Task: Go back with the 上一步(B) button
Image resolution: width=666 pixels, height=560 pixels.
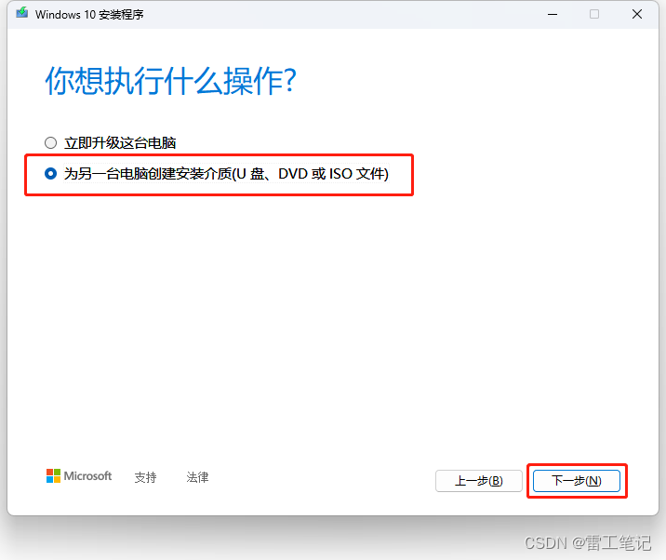Action: click(479, 481)
